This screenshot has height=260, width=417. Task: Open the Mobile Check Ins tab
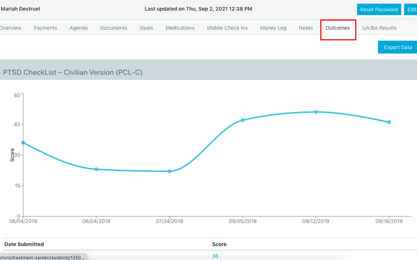pos(227,28)
